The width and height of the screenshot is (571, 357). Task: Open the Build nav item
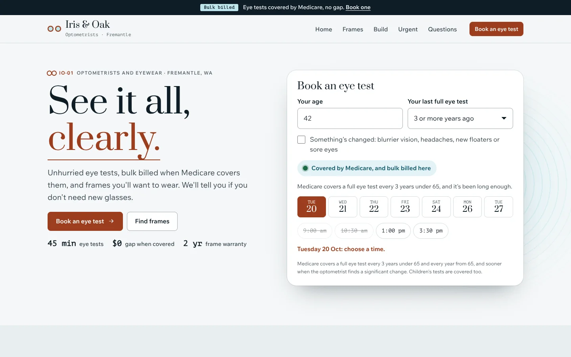coord(381,29)
